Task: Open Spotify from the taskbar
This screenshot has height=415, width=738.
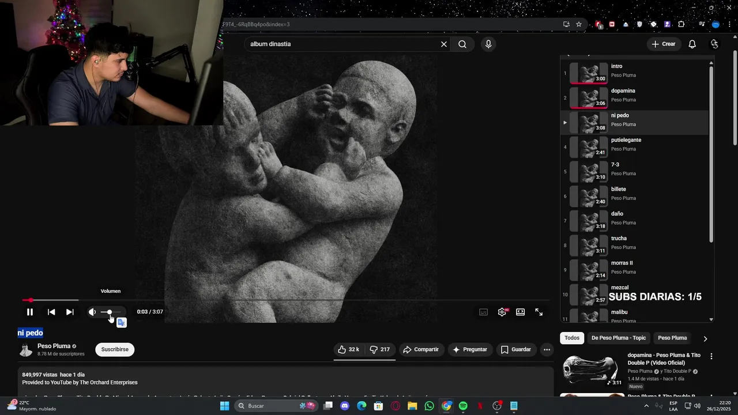Action: click(x=463, y=406)
